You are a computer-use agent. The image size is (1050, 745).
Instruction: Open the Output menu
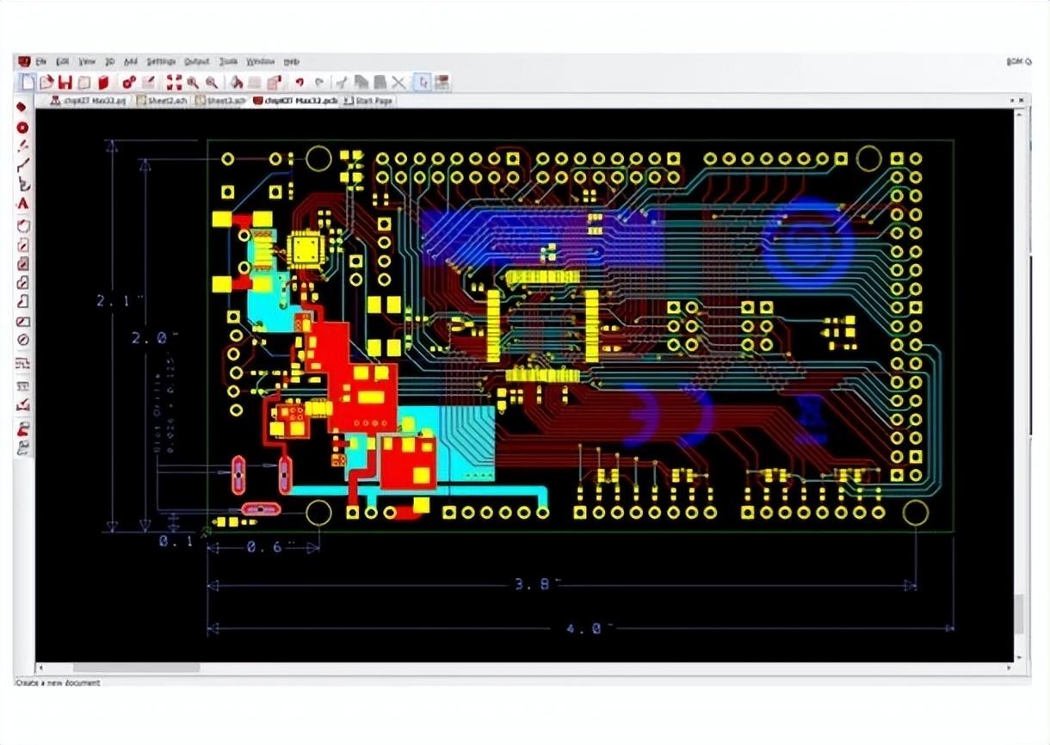[197, 62]
